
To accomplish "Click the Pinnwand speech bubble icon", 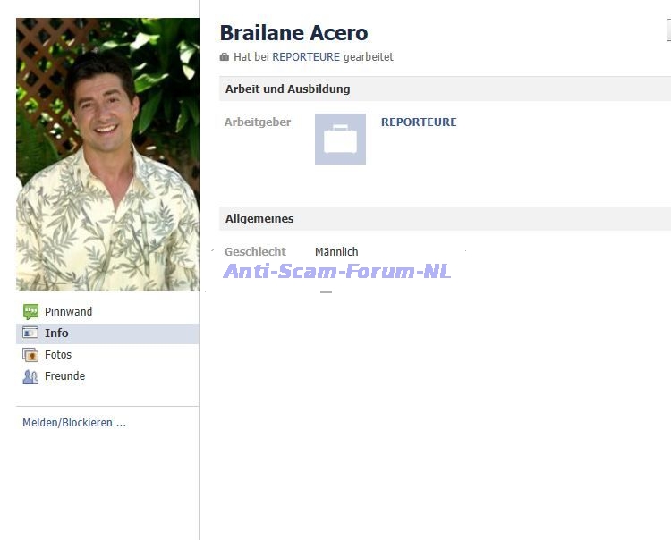I will (x=30, y=312).
